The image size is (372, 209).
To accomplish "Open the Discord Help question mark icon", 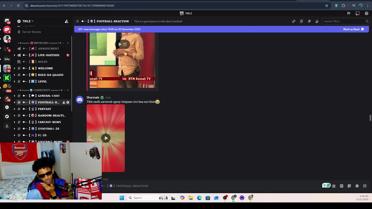I will [366, 13].
